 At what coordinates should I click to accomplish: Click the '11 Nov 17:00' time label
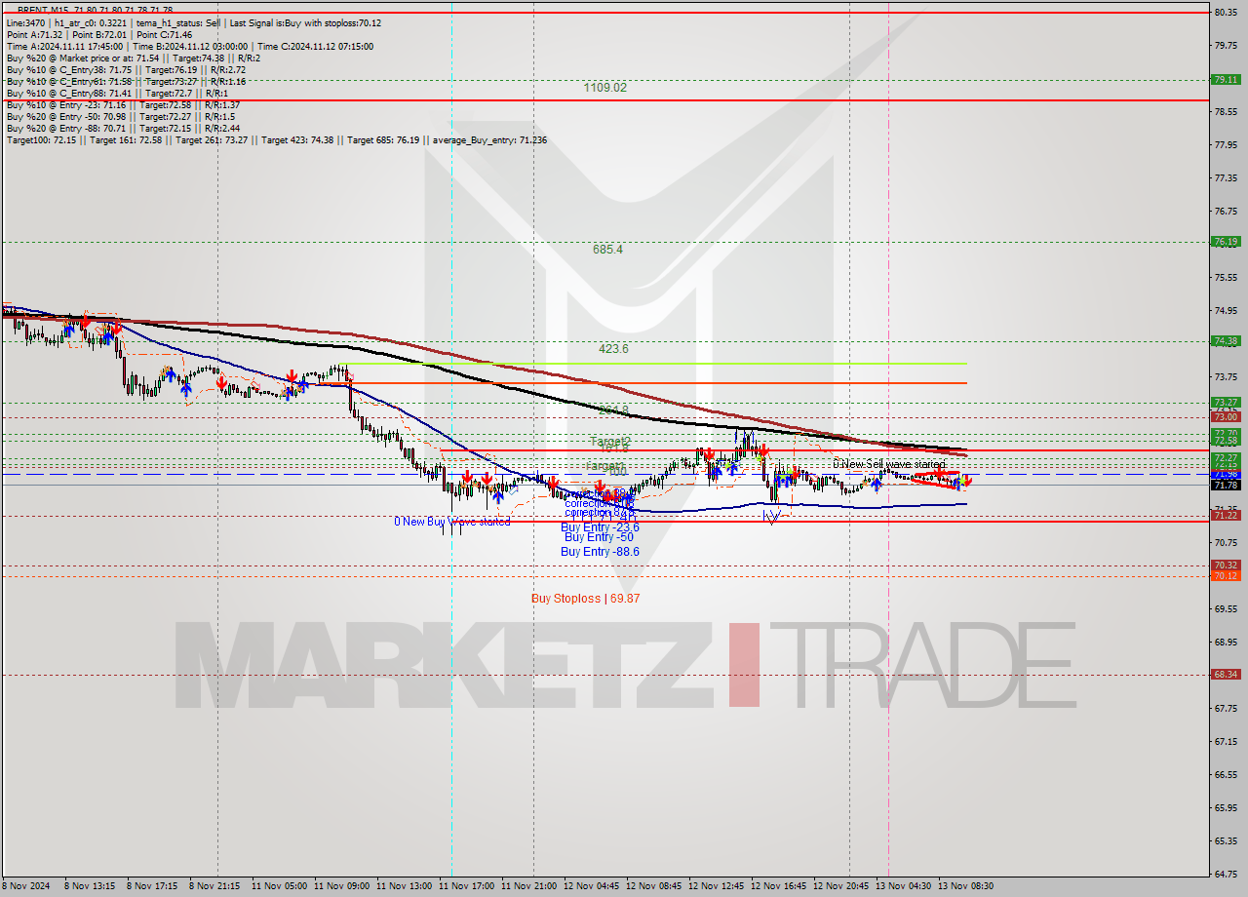coord(466,886)
